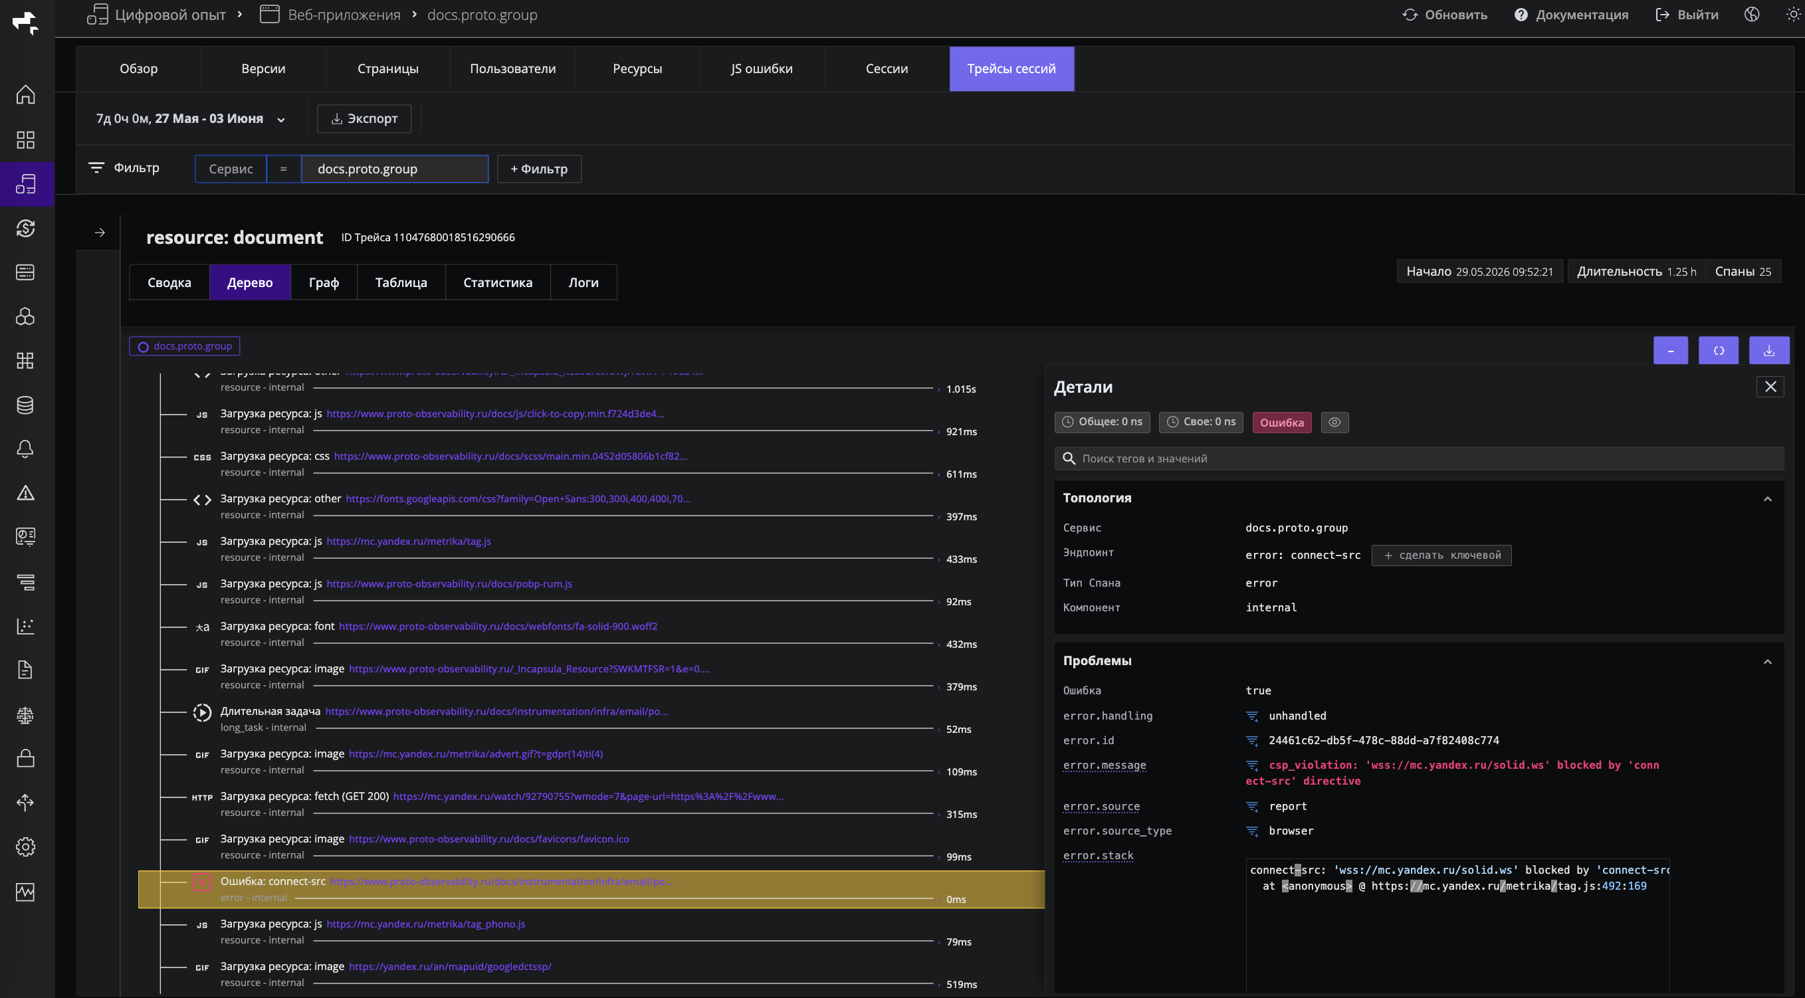Click the filter icon next to error.handling
The width and height of the screenshot is (1805, 998).
pos(1251,716)
